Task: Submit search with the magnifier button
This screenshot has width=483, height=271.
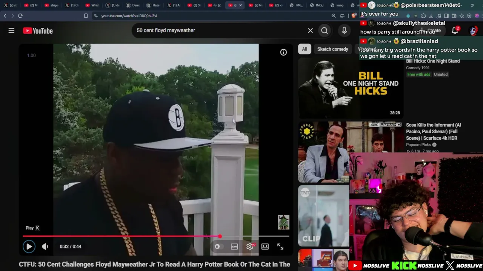Action: coord(325,30)
